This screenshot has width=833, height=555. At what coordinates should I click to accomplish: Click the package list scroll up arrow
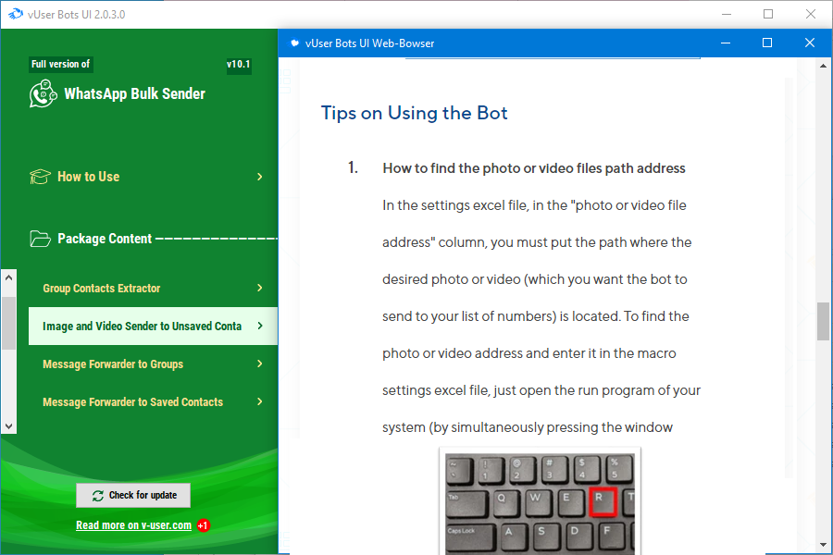pyautogui.click(x=8, y=277)
